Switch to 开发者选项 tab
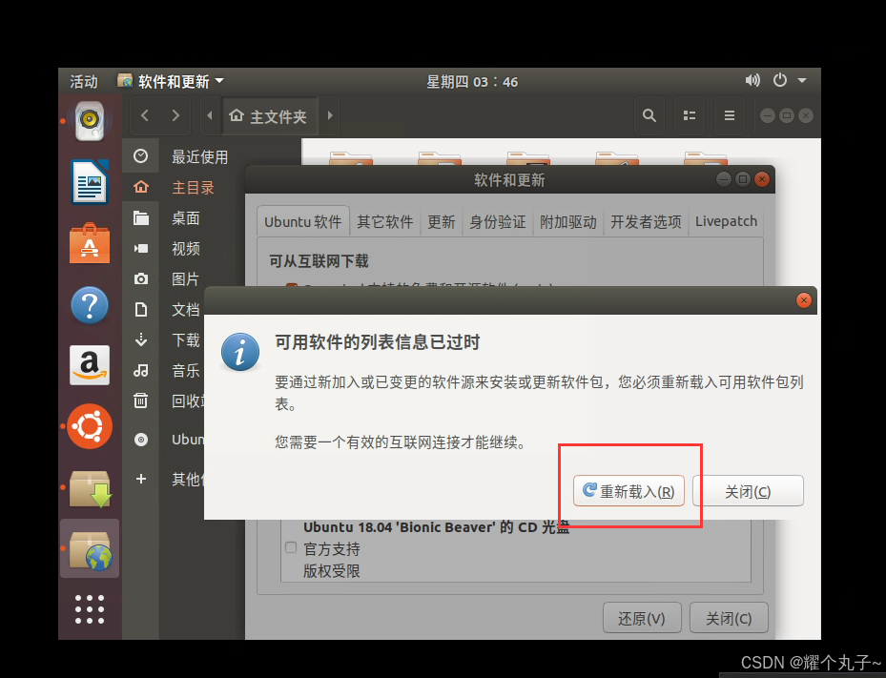This screenshot has width=886, height=678. pyautogui.click(x=646, y=221)
